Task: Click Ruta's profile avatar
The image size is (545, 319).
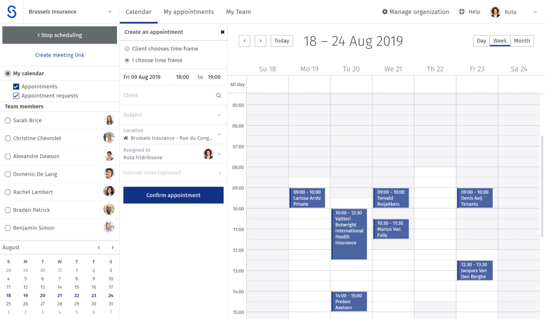Action: point(495,12)
